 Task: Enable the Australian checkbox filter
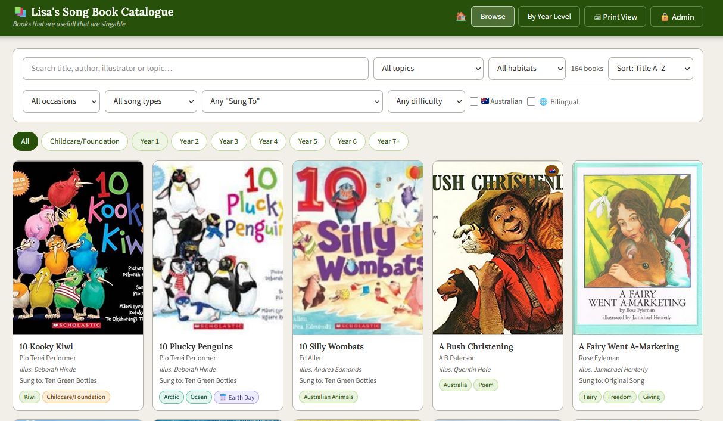(x=474, y=101)
